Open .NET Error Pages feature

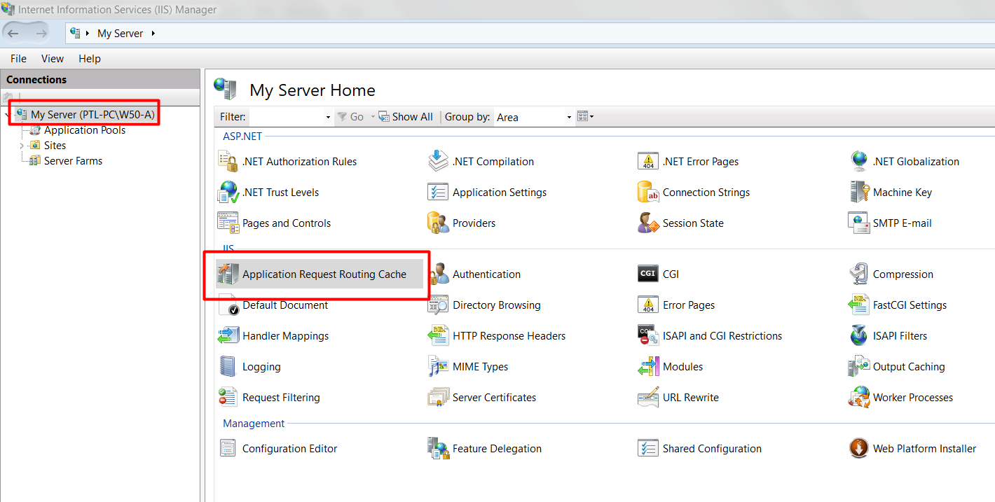pyautogui.click(x=689, y=162)
